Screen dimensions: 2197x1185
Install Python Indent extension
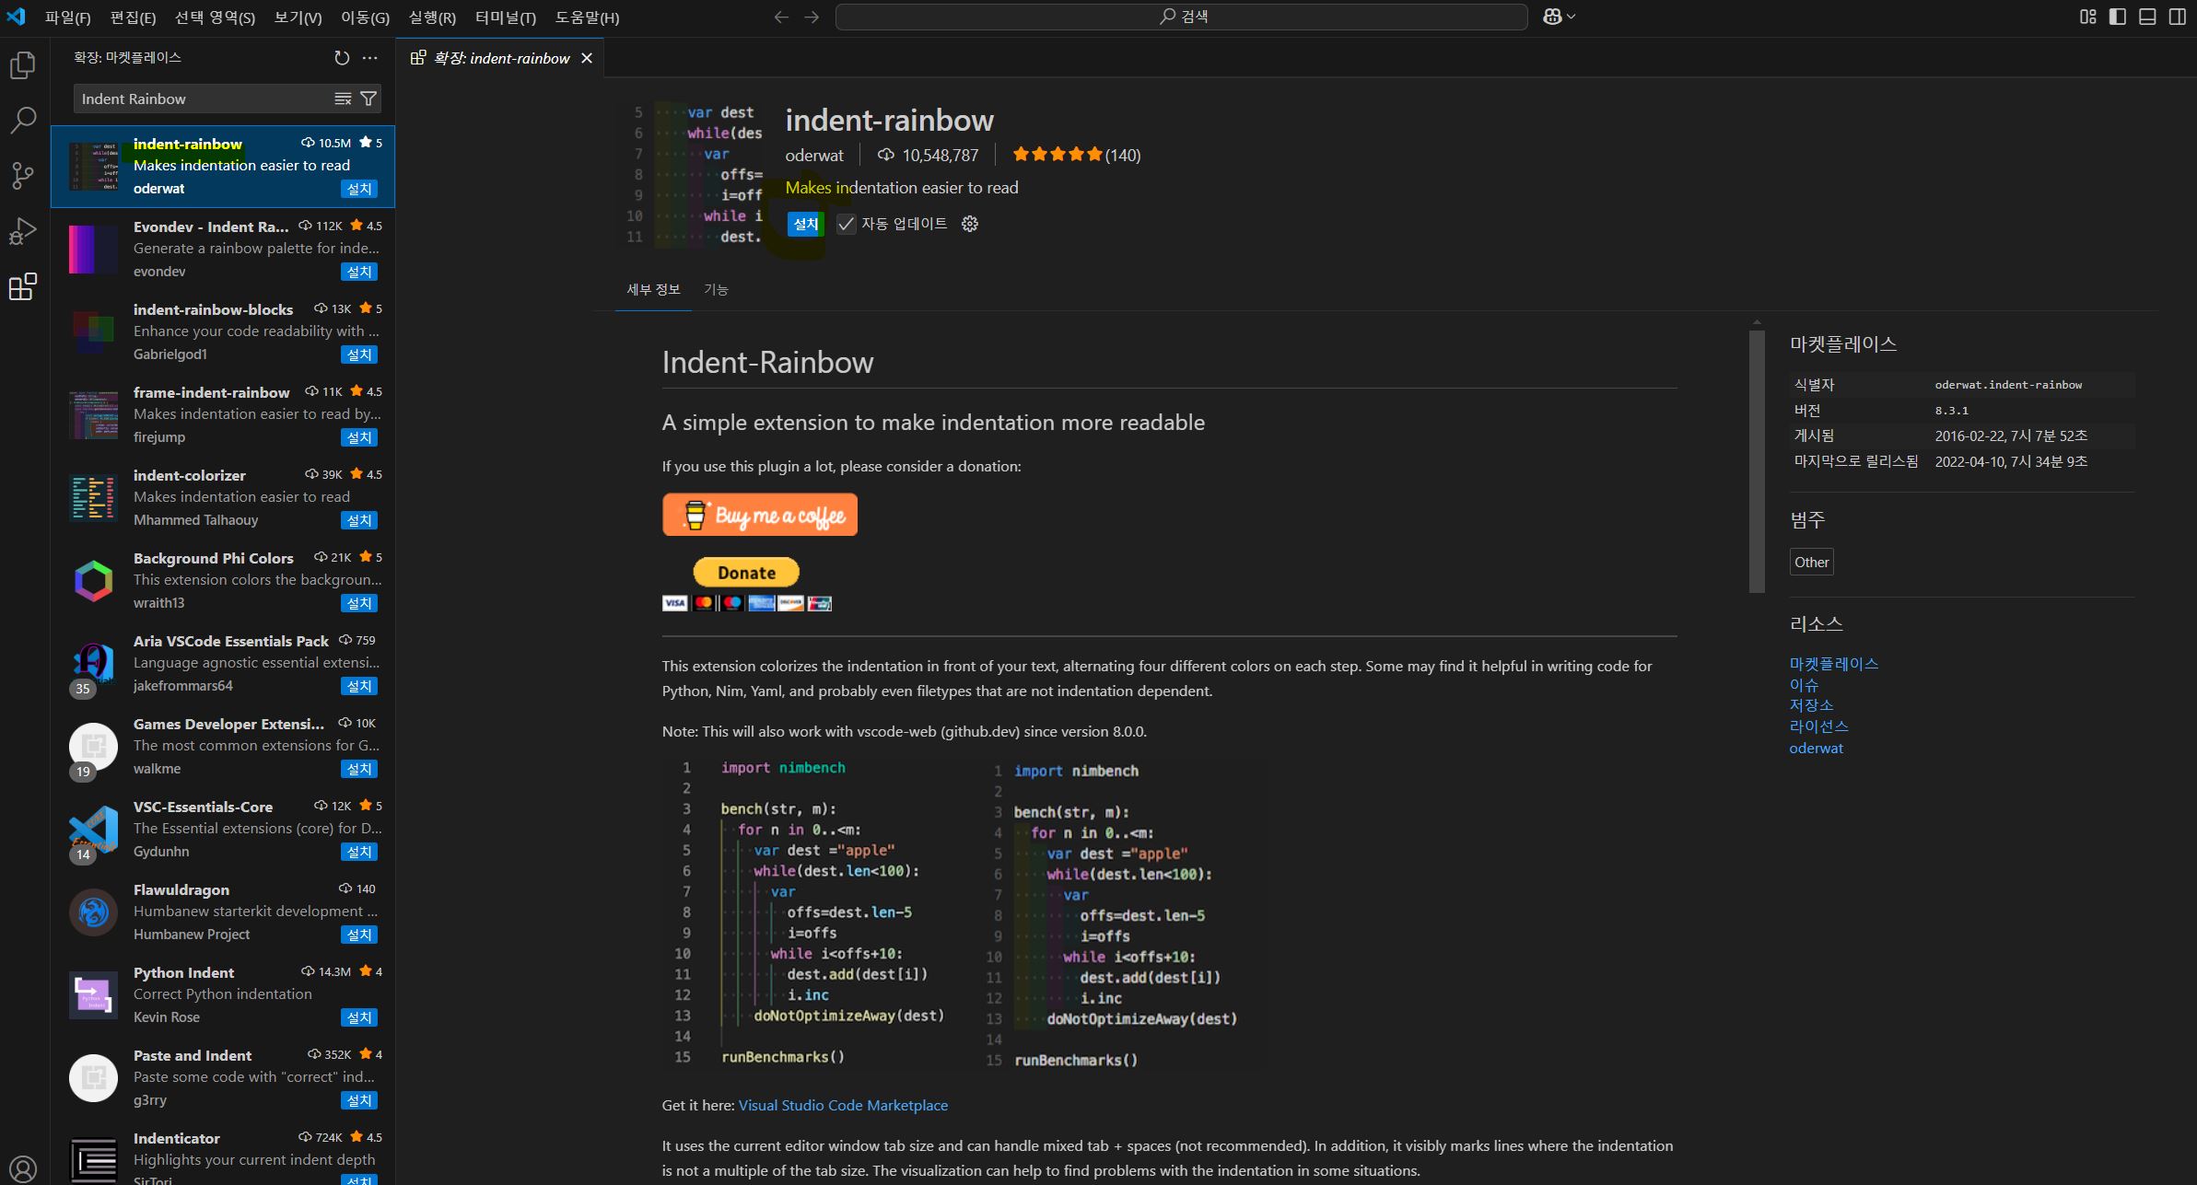[359, 1017]
